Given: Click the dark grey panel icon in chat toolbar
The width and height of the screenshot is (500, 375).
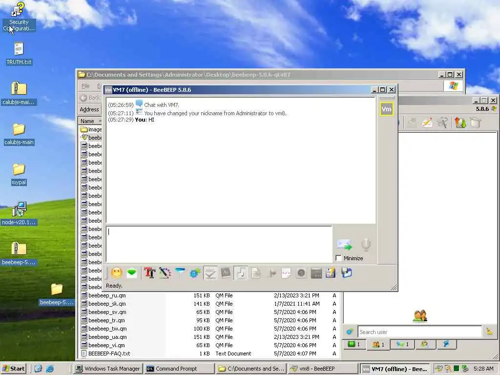Looking at the screenshot, I should [316, 273].
